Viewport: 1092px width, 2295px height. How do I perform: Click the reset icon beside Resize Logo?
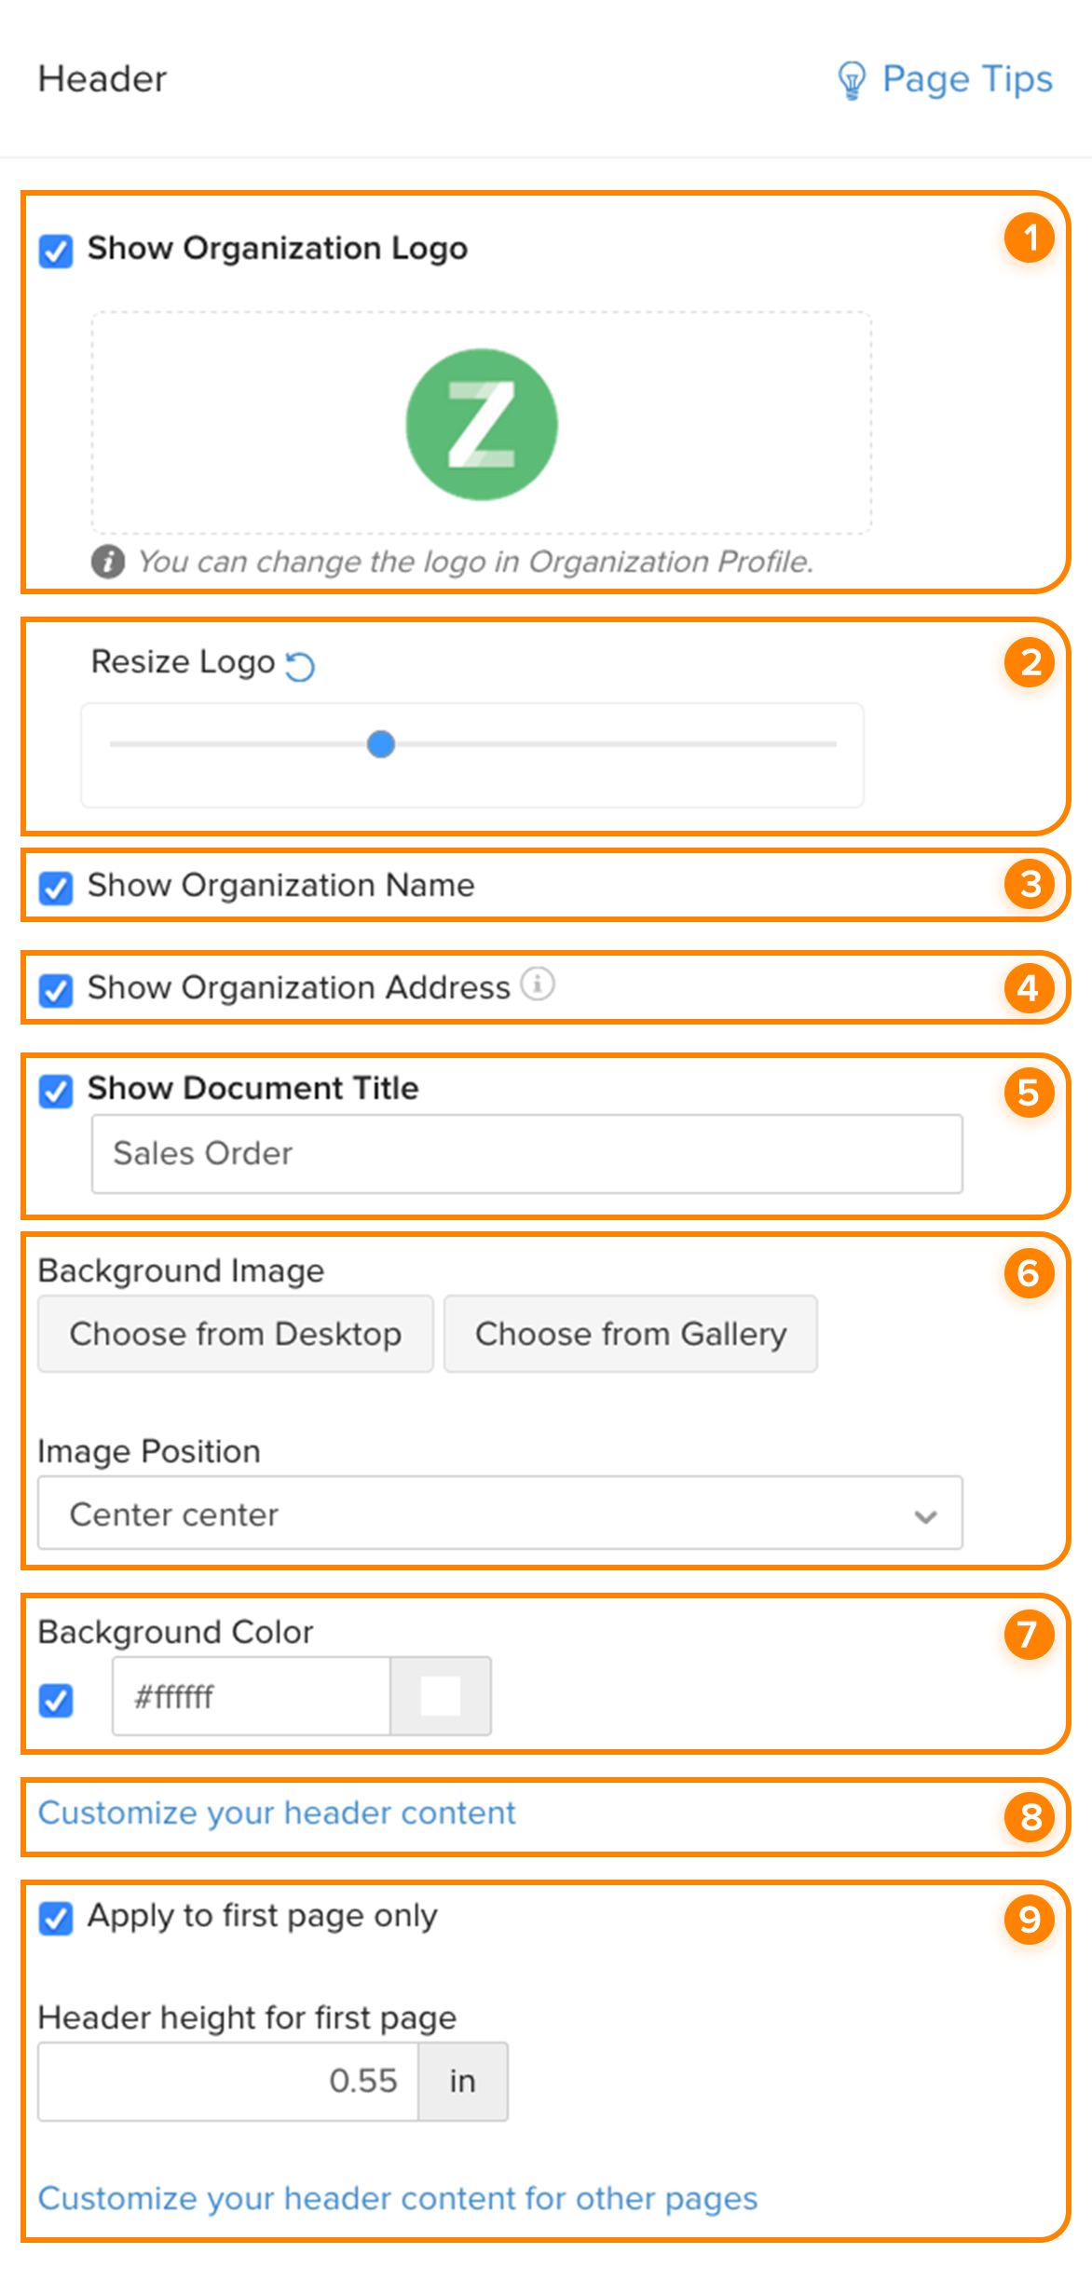(300, 666)
